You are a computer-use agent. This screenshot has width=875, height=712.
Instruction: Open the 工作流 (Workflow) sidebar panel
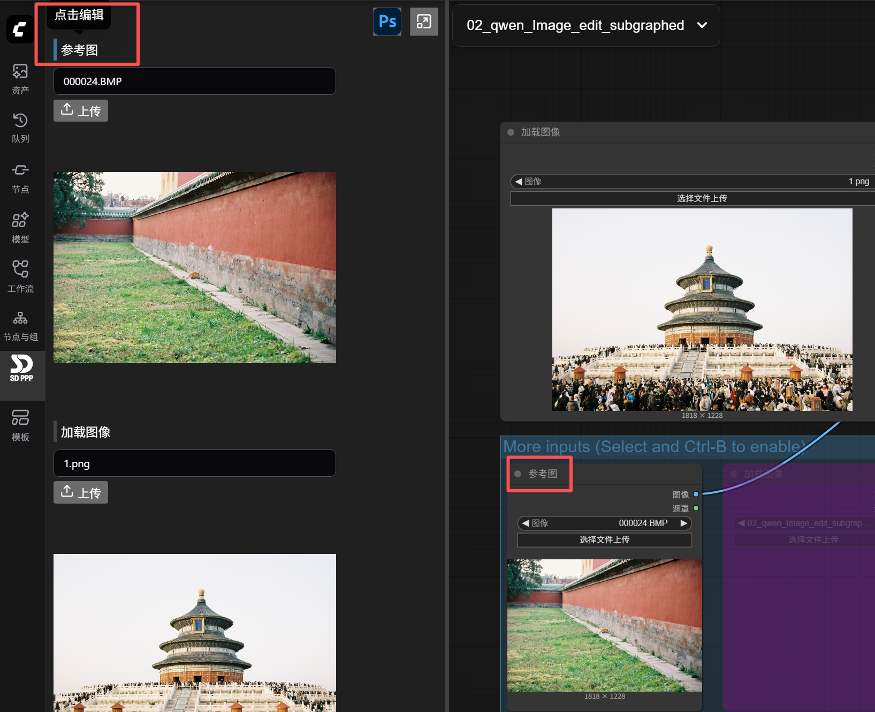(x=20, y=276)
